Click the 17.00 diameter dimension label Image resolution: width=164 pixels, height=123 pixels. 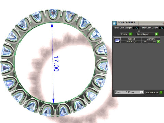(x=56, y=64)
